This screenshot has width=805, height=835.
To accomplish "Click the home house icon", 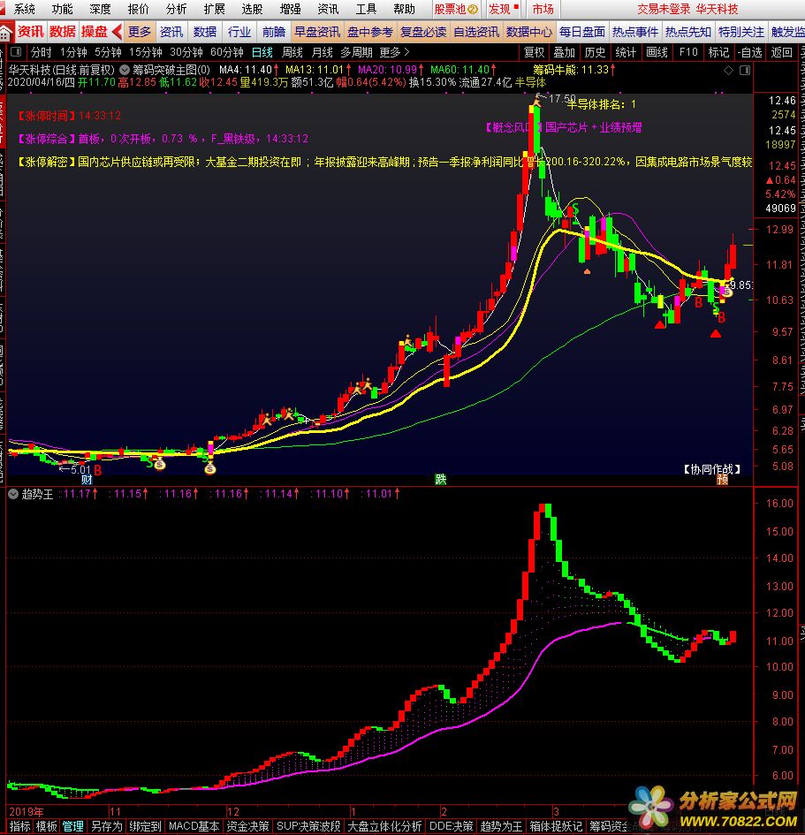I will 6,34.
